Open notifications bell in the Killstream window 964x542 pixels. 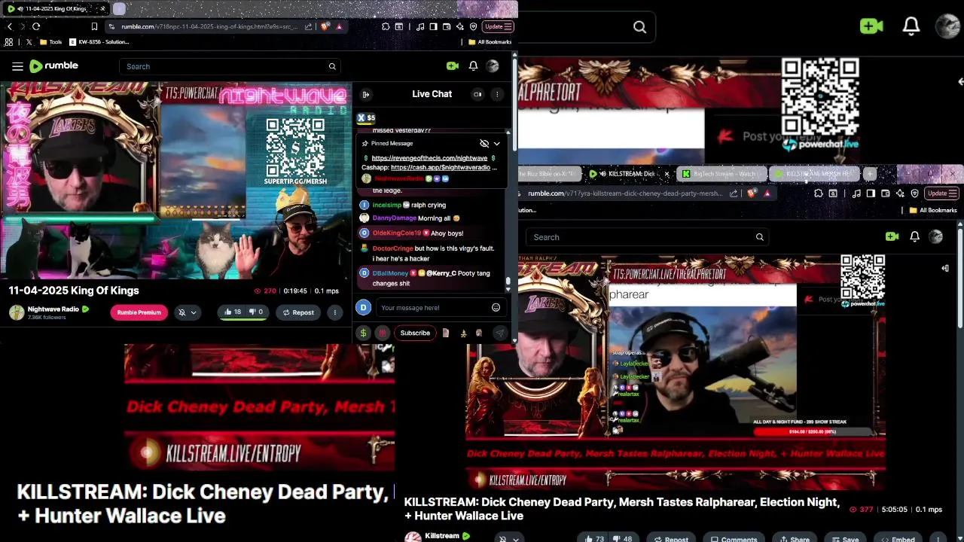pyautogui.click(x=914, y=236)
